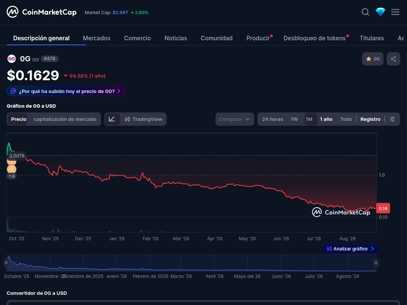Viewport: 407px width, 305px height.
Task: Click the 0G coin logo
Action: (12, 59)
